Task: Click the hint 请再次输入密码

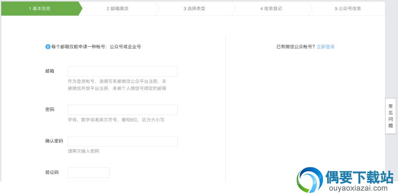Action: point(83,151)
